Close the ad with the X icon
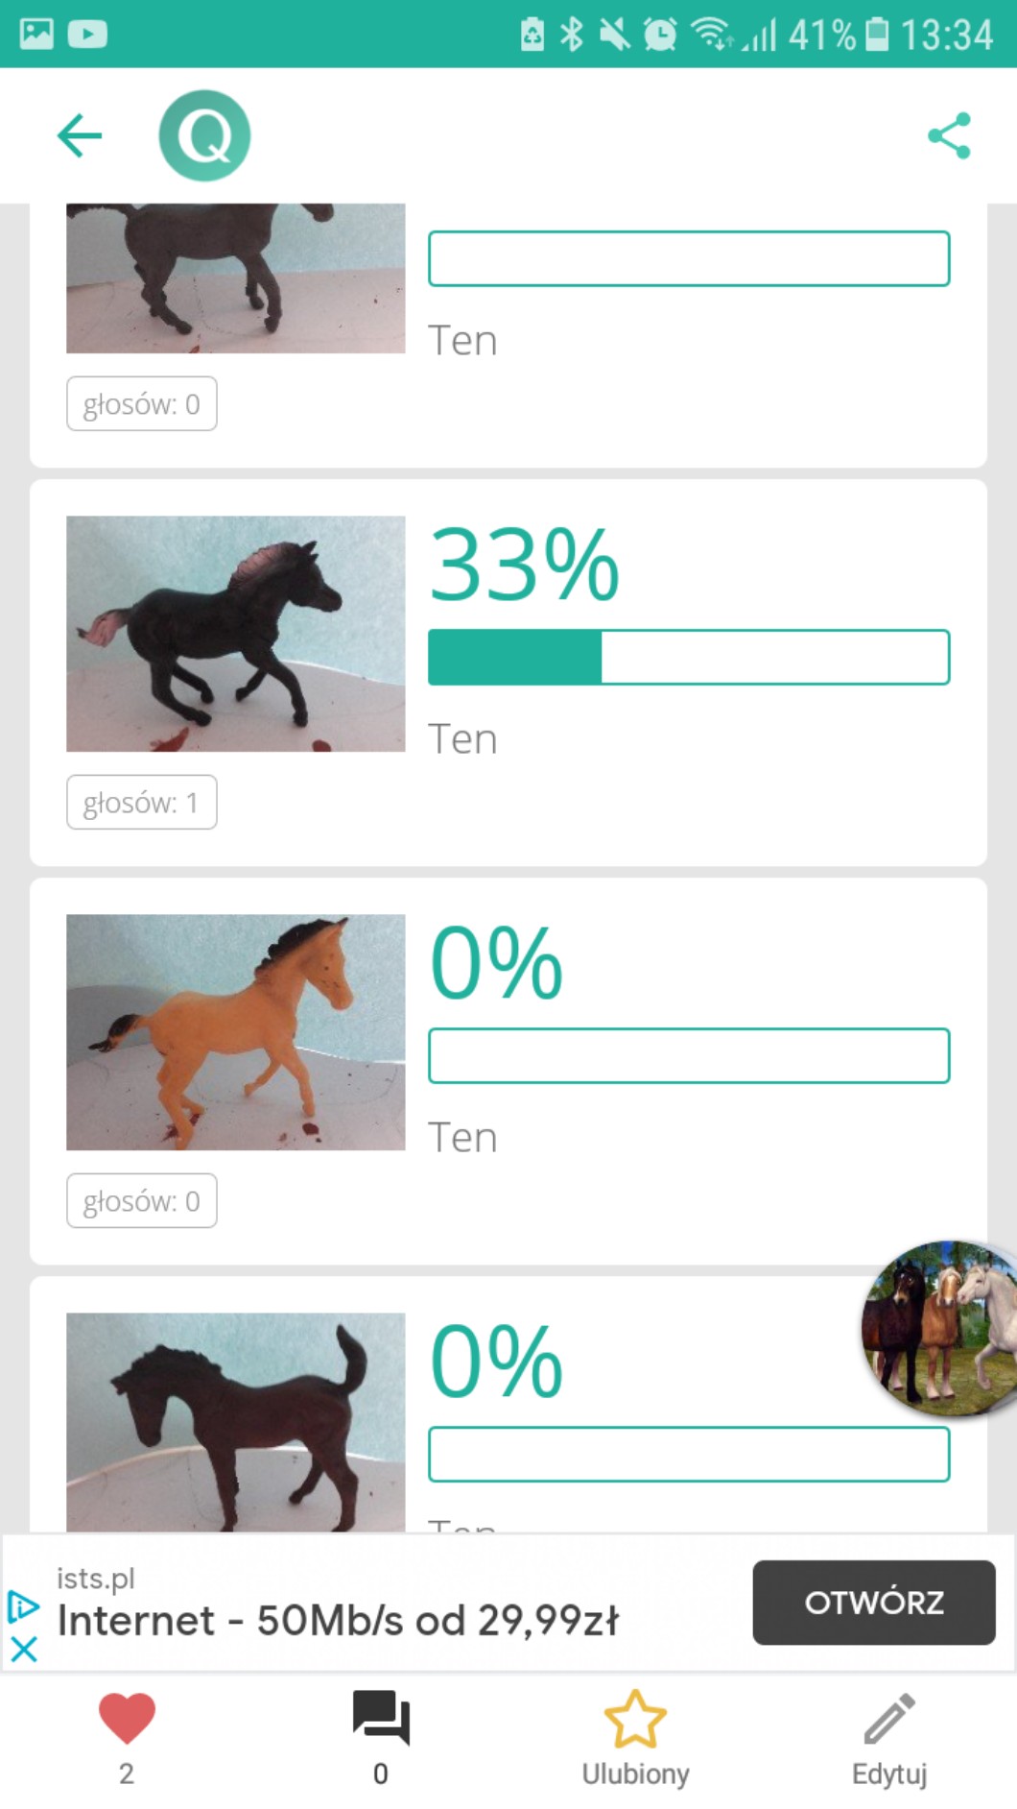This screenshot has height=1809, width=1017. 23,1650
